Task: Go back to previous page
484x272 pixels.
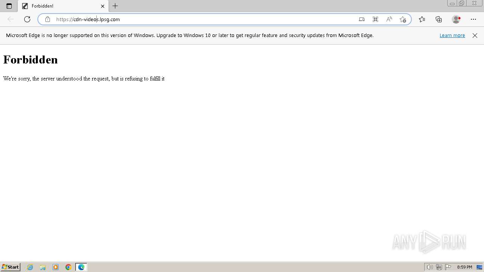Action: [x=11, y=19]
